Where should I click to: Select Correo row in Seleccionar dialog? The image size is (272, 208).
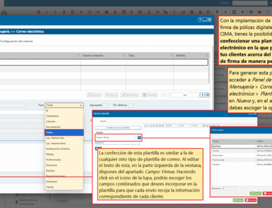coord(242,150)
